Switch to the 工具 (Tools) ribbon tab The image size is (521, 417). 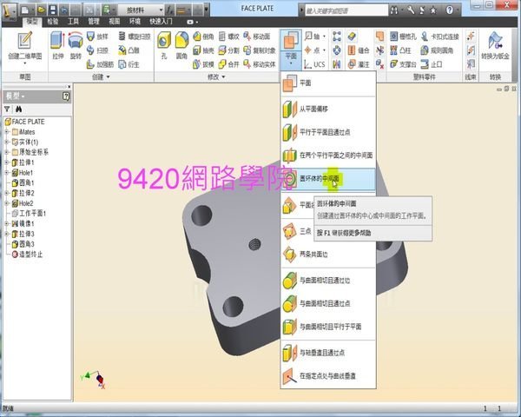point(73,22)
